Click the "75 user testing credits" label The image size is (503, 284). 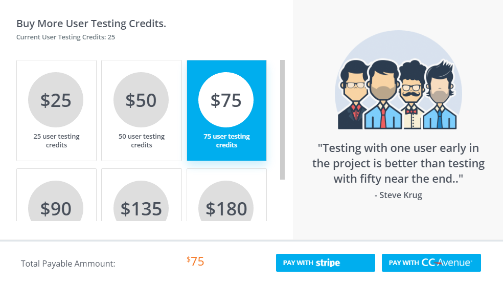point(226,141)
